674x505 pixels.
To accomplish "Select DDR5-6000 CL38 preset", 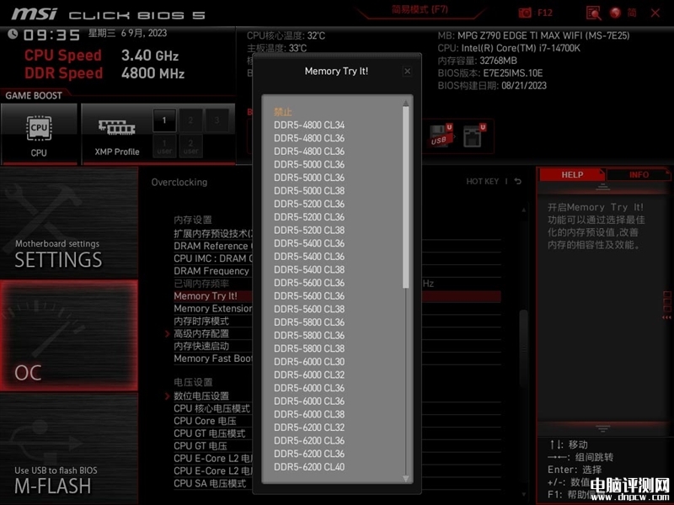I will [x=309, y=414].
